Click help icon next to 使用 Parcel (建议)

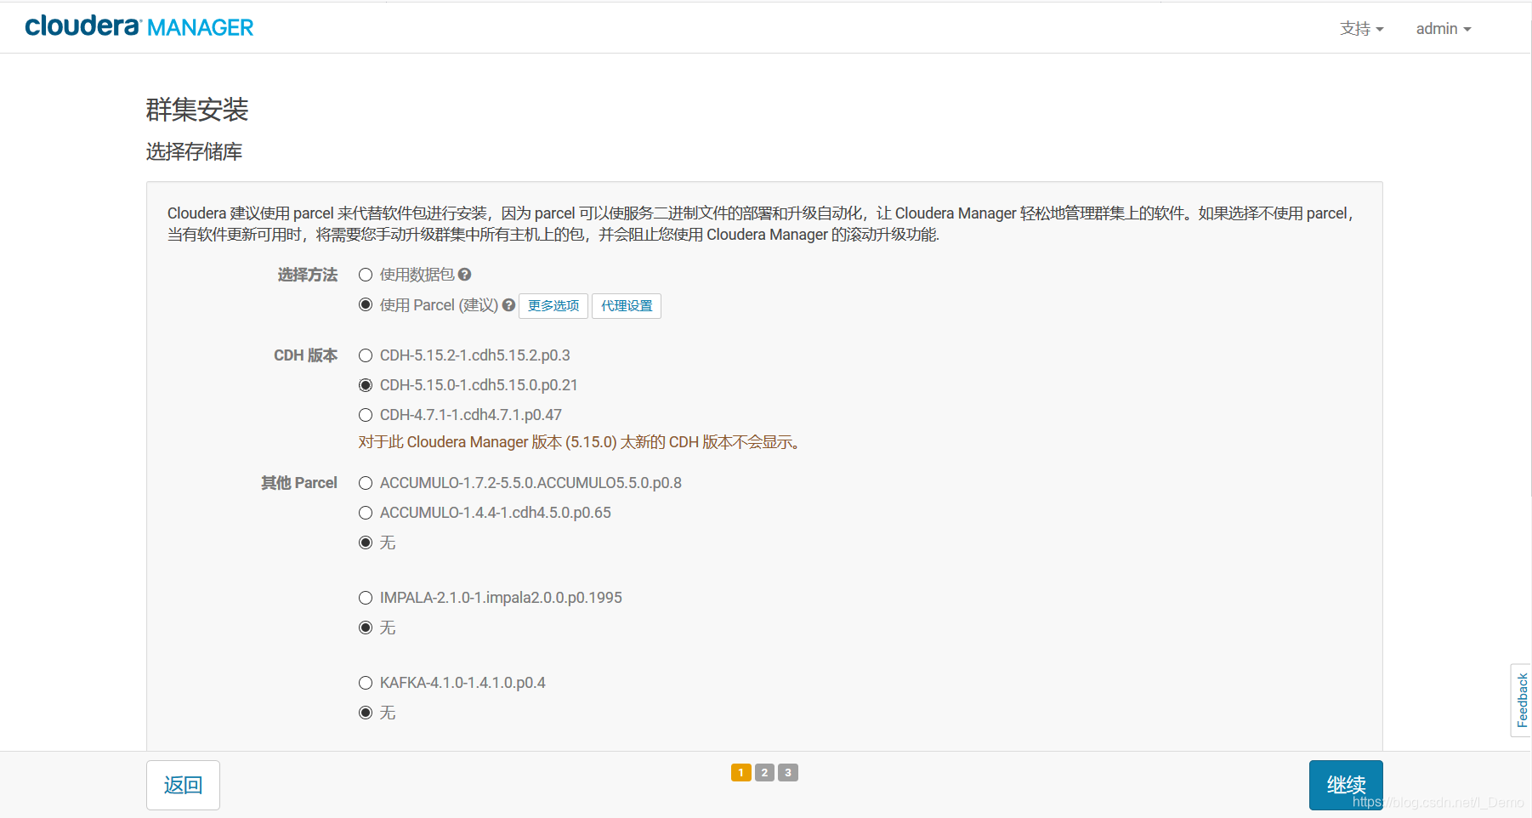(508, 305)
